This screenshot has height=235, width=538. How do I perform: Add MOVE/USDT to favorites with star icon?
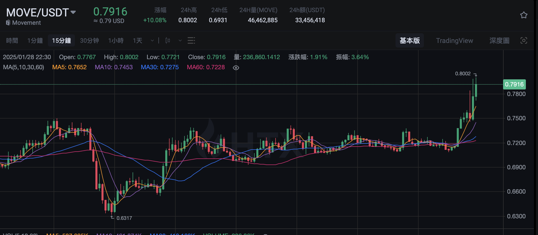click(524, 15)
